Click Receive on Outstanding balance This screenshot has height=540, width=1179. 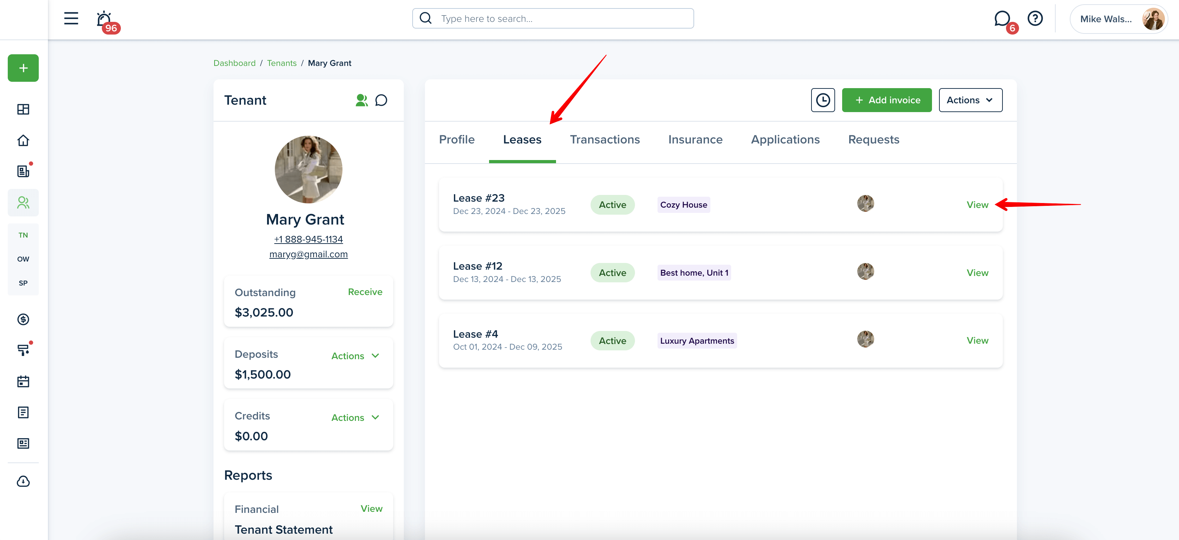[365, 292]
